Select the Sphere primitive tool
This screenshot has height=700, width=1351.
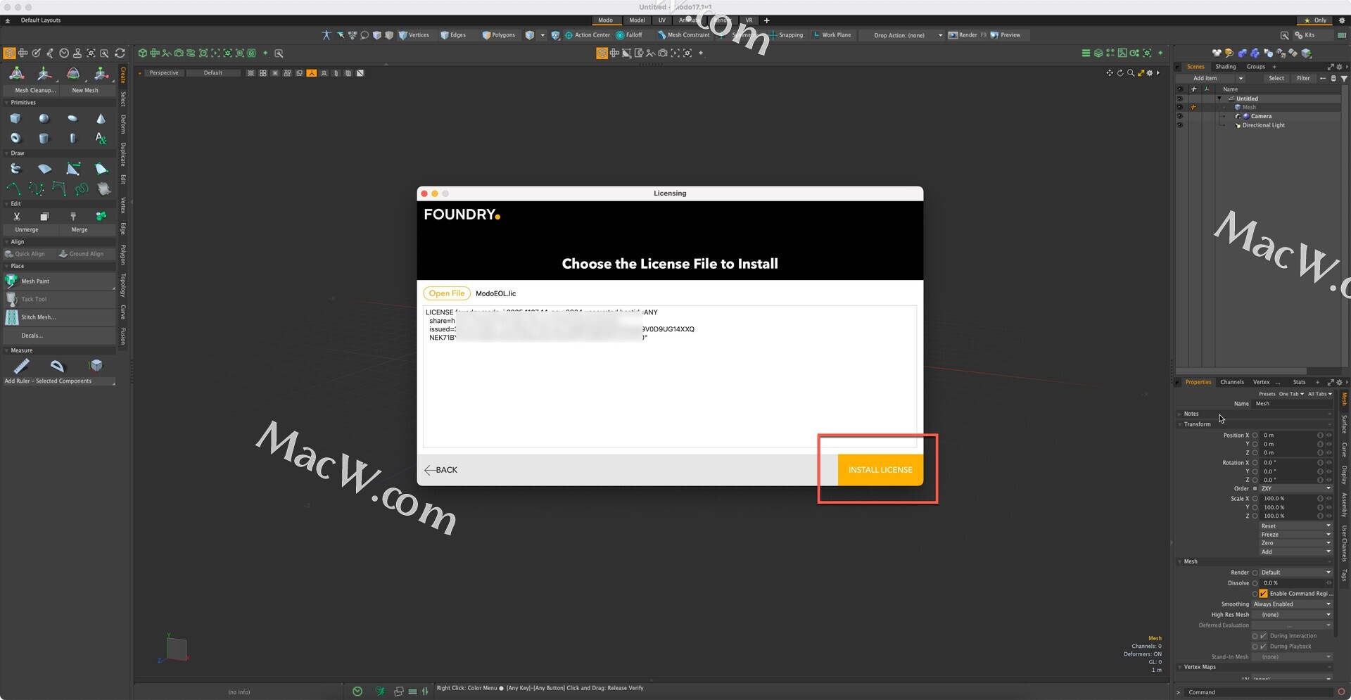(44, 118)
